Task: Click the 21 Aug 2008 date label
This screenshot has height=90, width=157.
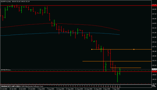Action: pos(79,89)
